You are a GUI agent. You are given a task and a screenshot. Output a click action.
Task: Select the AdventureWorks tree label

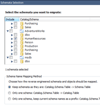pyautogui.click(x=35, y=31)
